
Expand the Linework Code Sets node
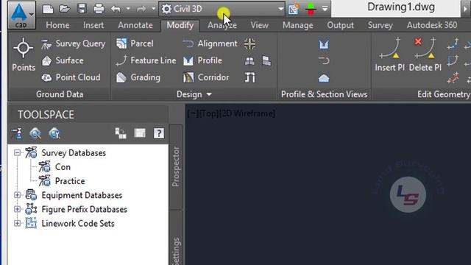17,223
